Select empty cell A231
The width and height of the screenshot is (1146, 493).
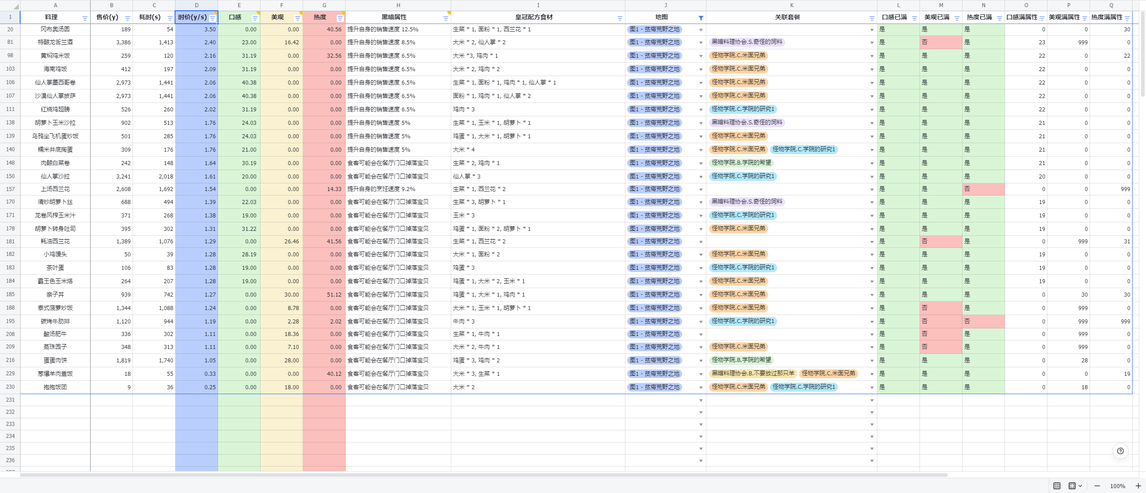tap(56, 400)
